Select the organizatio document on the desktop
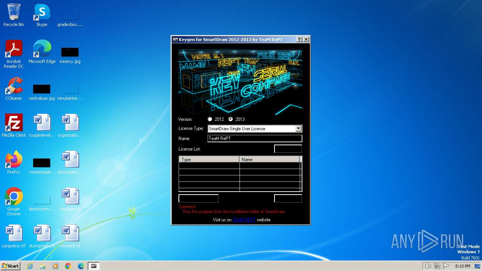The image size is (482, 271). pos(70,126)
